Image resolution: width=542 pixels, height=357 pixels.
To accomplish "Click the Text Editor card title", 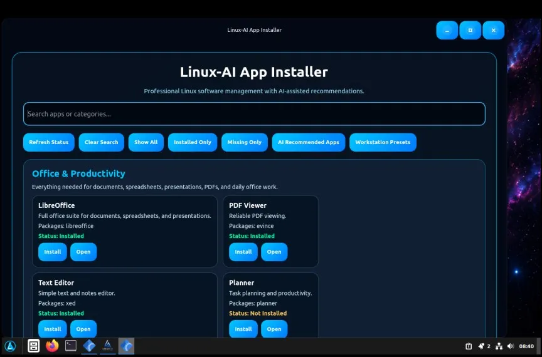I will (x=56, y=282).
